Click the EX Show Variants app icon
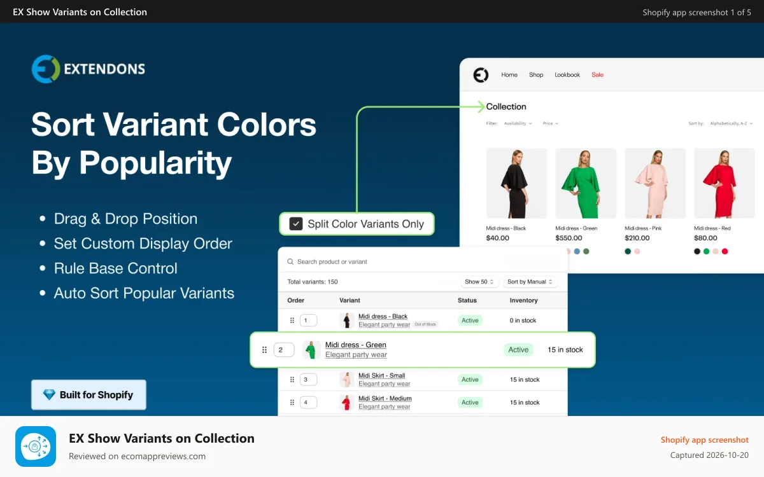 click(36, 446)
